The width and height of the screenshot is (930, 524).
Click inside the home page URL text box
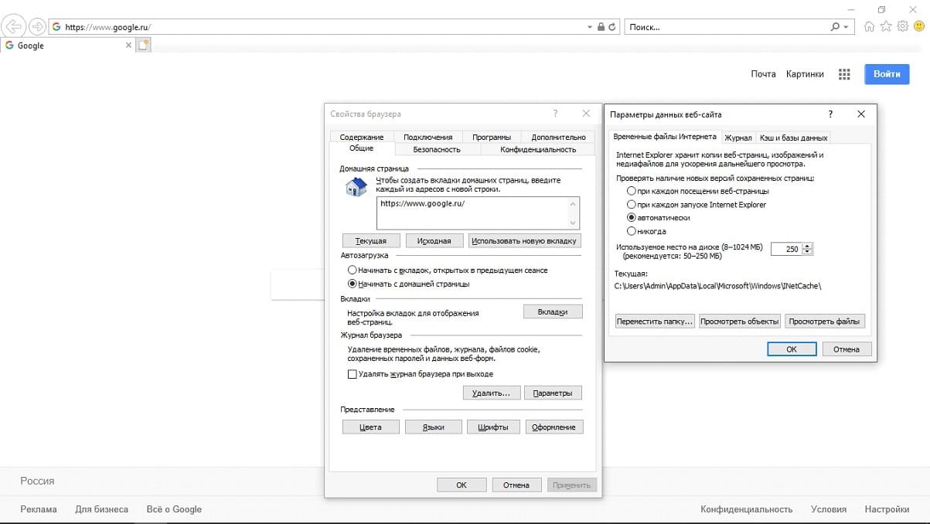[x=472, y=213]
